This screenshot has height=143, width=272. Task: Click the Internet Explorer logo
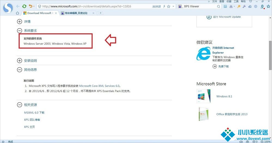[203, 54]
